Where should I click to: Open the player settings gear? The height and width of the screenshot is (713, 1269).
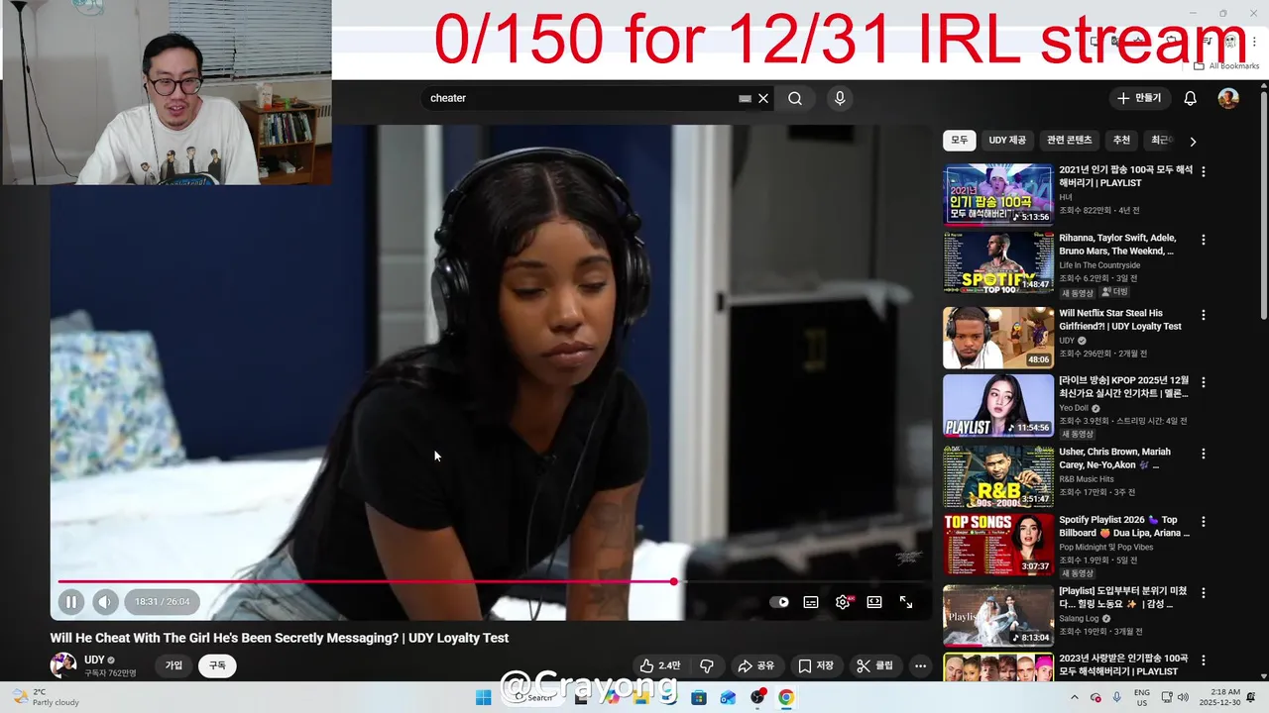click(x=843, y=602)
